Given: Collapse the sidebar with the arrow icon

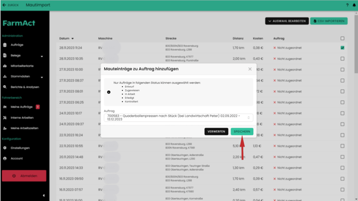Looking at the screenshot, I should coord(44,195).
